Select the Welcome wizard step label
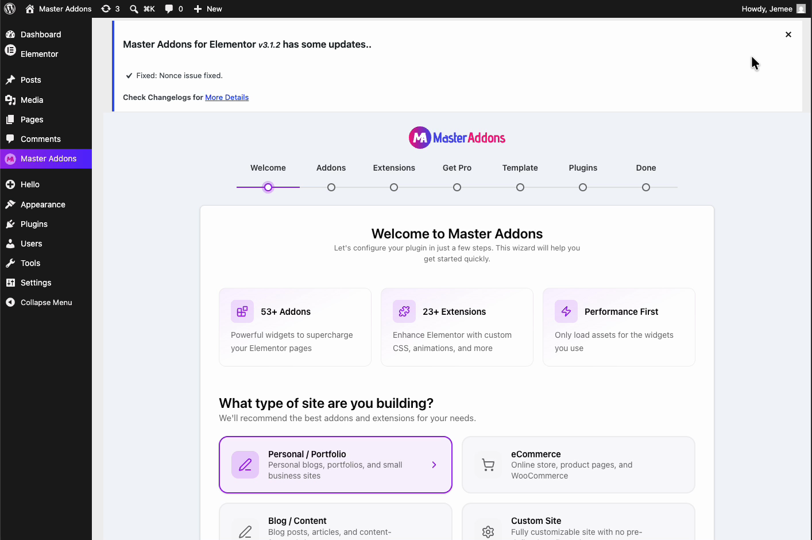 [268, 168]
